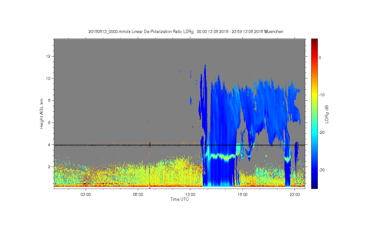Click the height axis tick label 2
Image resolution: width=378 pixels, height=227 pixels.
tap(50, 167)
